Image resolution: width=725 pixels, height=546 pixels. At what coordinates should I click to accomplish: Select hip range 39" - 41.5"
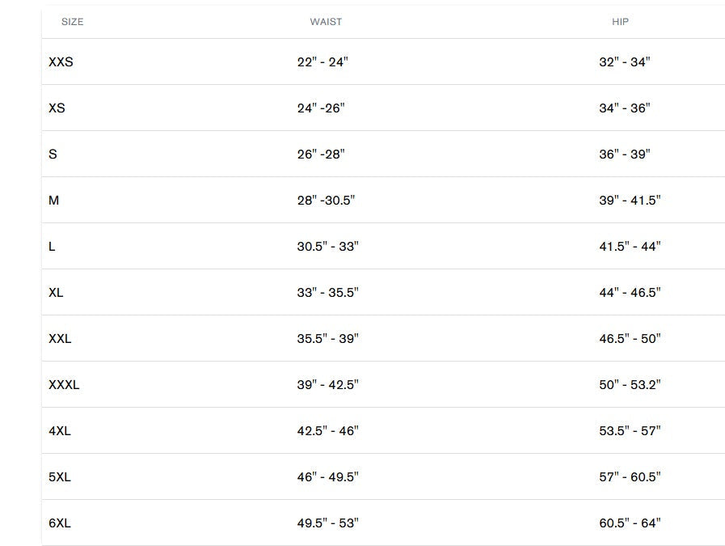[630, 200]
